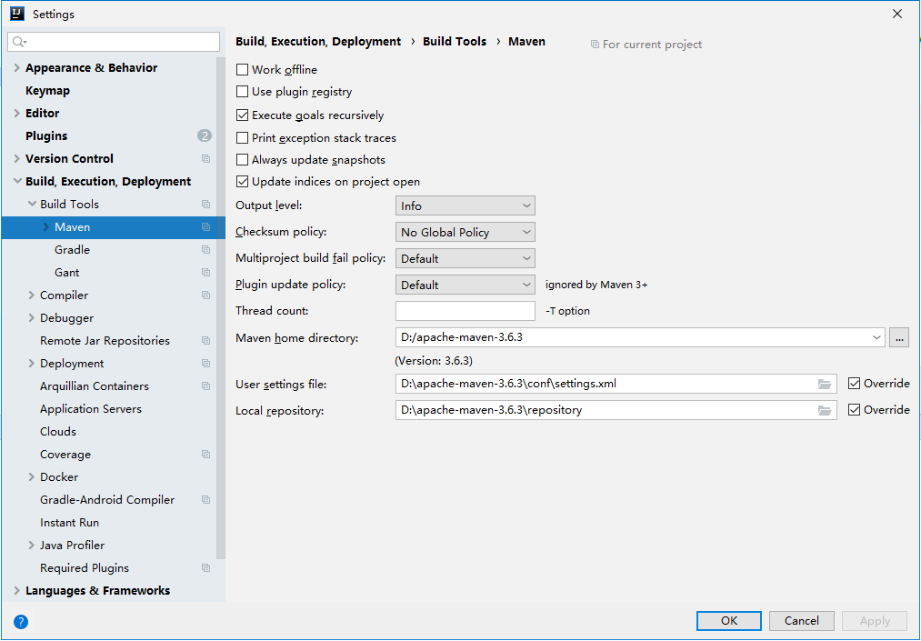Viewport: 921px width, 641px height.
Task: Toggle Override for User settings file
Action: click(x=854, y=384)
